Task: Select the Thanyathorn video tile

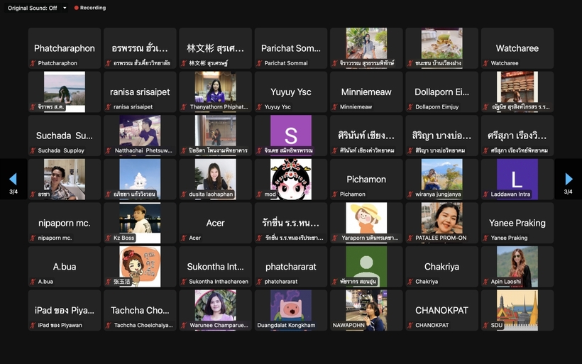Action: [x=215, y=87]
